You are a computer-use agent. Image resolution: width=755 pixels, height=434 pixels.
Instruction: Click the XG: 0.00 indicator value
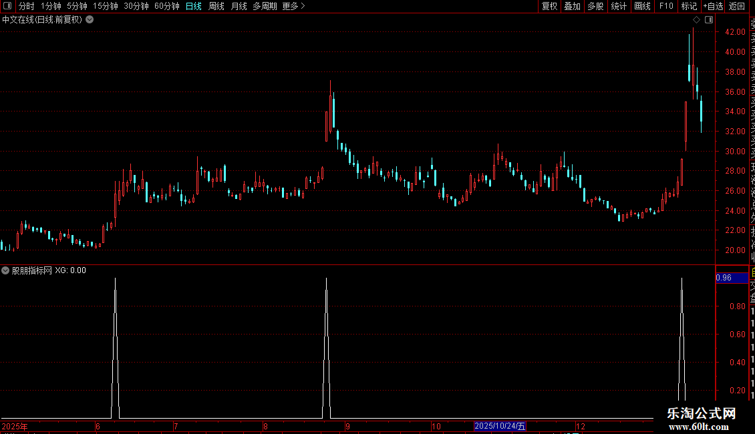(70, 270)
